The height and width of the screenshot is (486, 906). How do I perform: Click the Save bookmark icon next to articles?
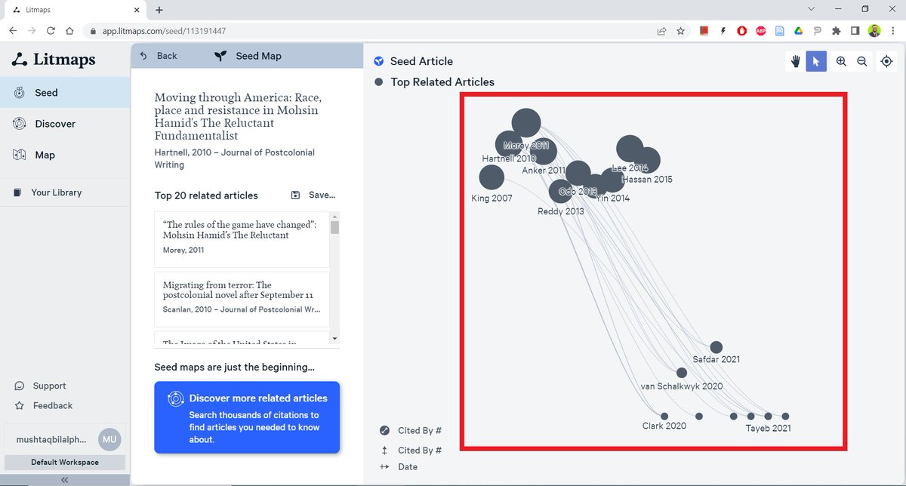(294, 195)
